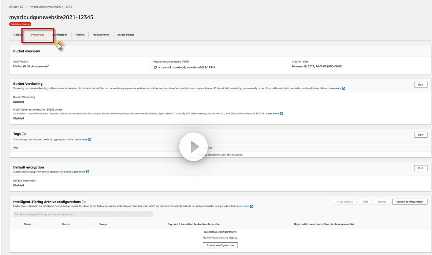Click the region value US East (N. Virginia) us-east-1
This screenshot has height=255, width=432.
click(x=31, y=66)
